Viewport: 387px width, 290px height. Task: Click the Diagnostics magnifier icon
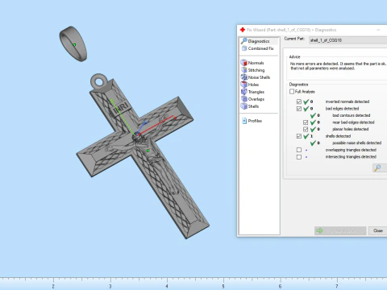point(244,41)
